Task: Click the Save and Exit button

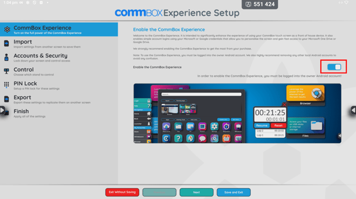Action: (x=234, y=192)
